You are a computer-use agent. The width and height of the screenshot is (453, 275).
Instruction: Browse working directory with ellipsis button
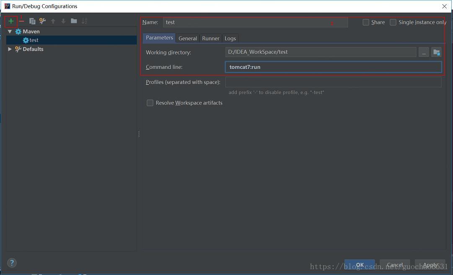(424, 52)
